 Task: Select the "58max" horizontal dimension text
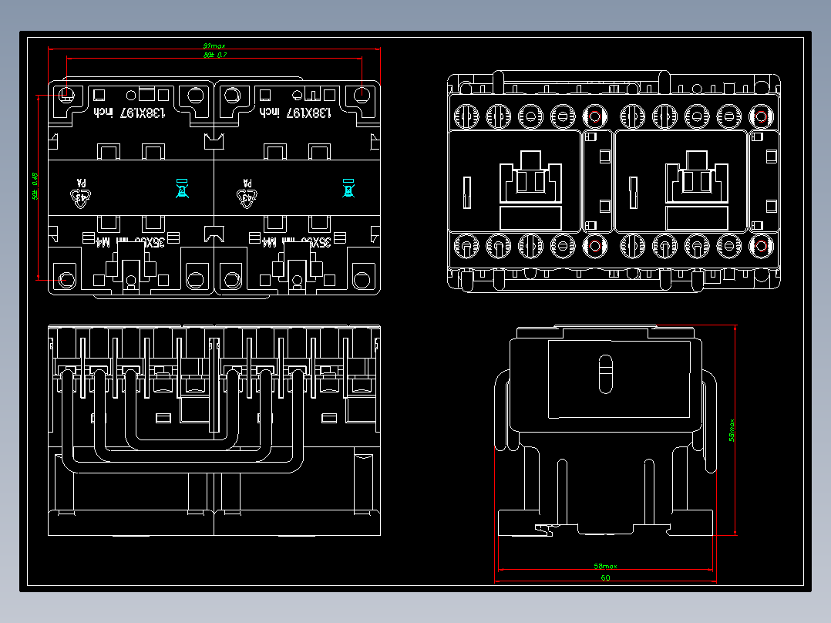(x=605, y=566)
